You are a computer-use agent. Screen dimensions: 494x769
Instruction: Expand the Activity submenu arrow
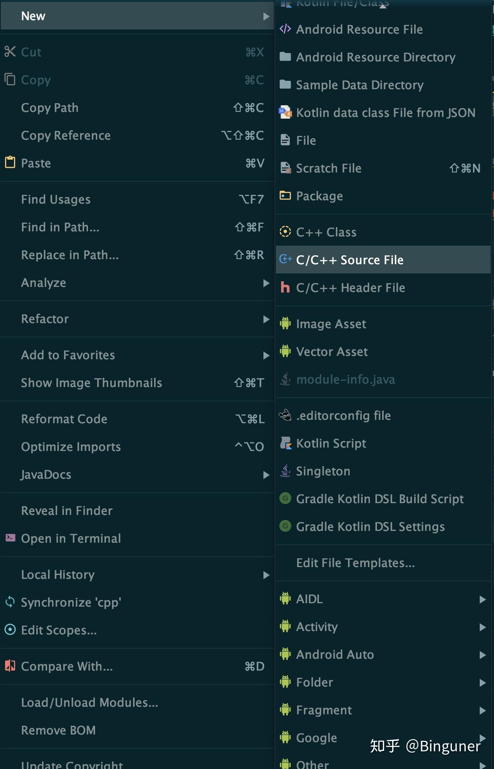(482, 627)
